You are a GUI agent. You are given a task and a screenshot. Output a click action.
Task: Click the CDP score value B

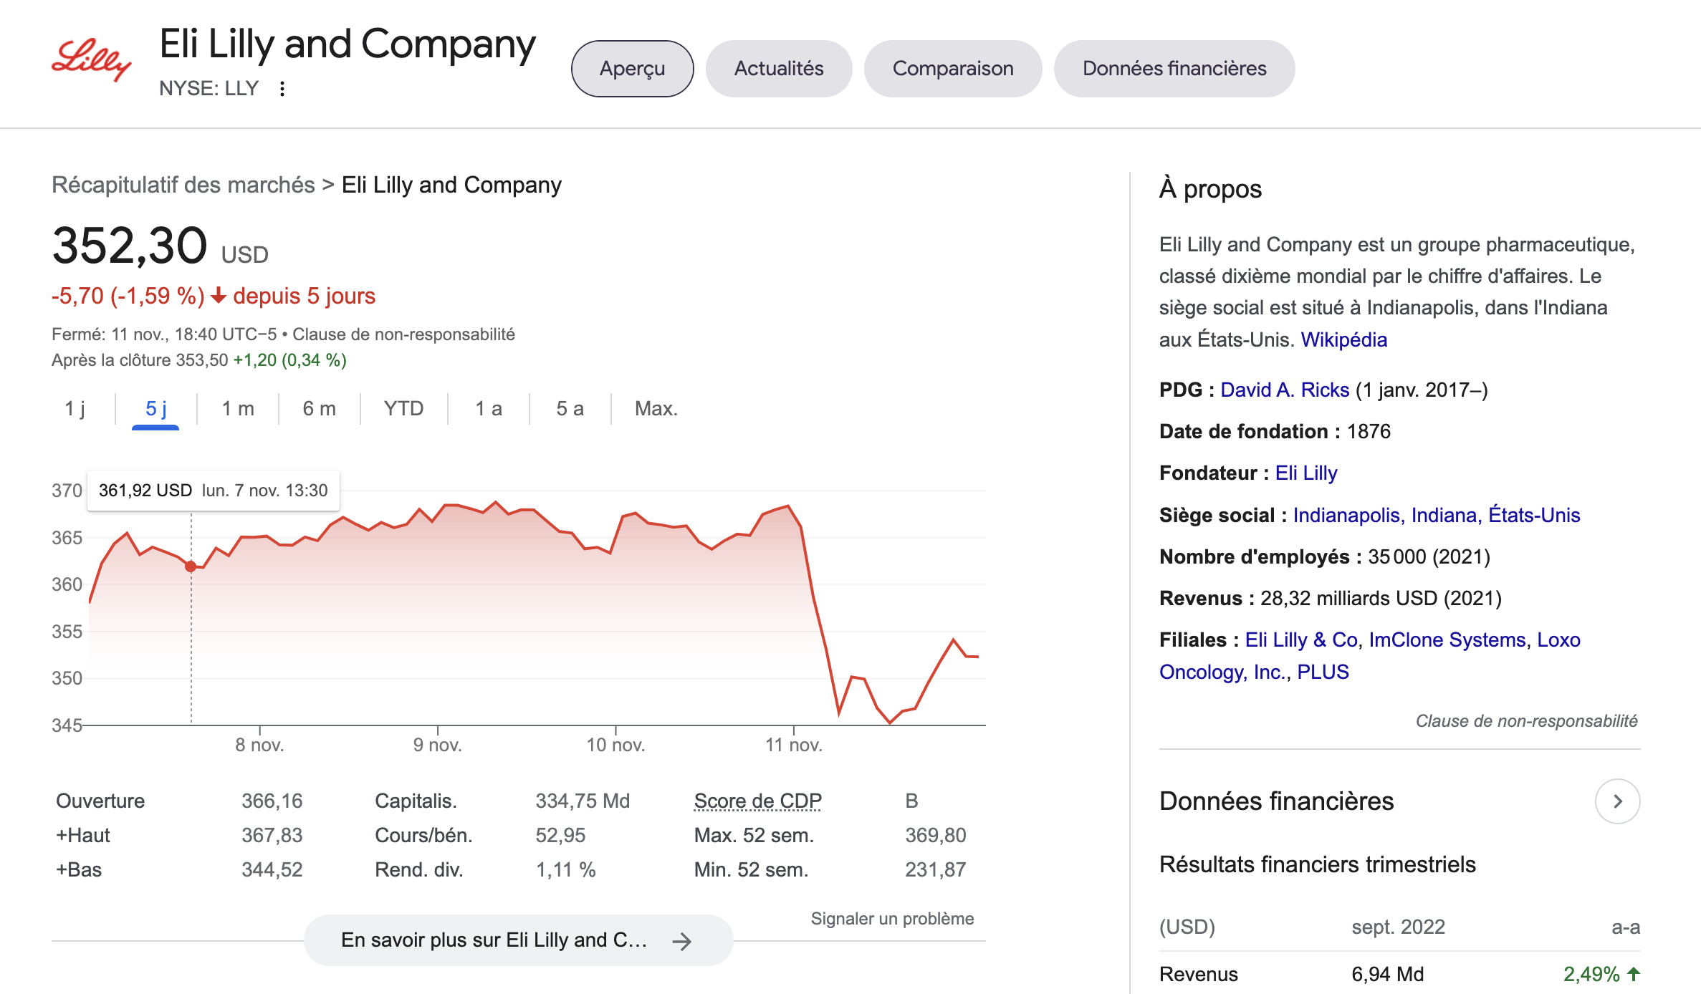click(911, 801)
